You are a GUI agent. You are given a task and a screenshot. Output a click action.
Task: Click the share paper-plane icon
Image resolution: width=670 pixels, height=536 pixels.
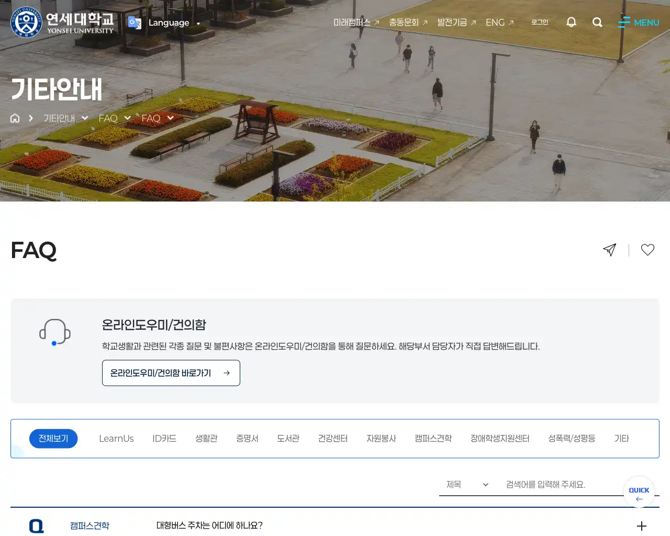[x=609, y=250]
